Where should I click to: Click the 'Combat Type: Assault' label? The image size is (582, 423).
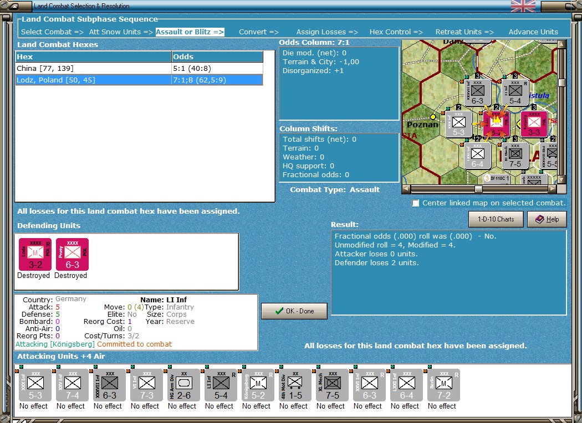pyautogui.click(x=335, y=189)
